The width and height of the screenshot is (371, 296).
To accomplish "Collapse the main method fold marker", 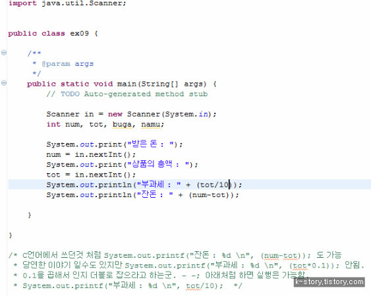I will pos(4,83).
